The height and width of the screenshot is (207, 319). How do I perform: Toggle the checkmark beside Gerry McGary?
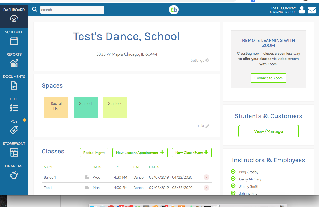(x=233, y=179)
